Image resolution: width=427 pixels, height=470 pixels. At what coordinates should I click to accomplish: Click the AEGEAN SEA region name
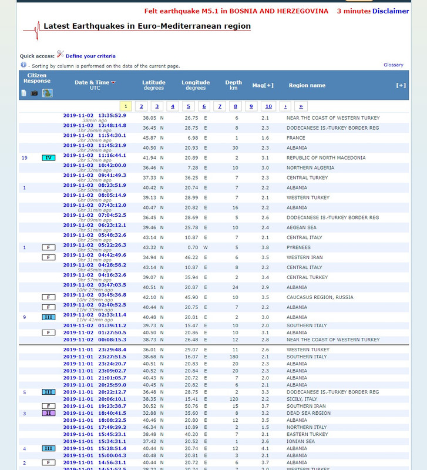click(301, 227)
